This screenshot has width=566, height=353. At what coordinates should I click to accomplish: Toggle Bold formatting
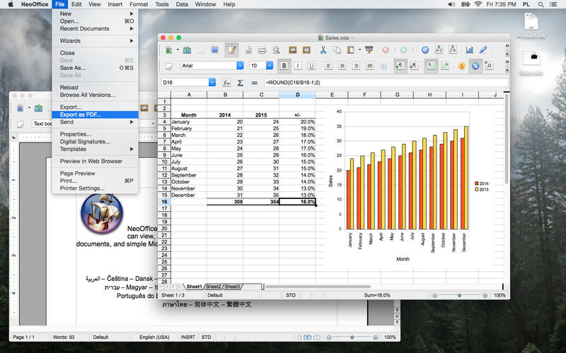pos(284,66)
